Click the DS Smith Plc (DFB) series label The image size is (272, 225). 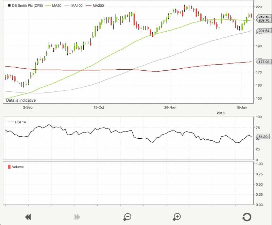point(30,6)
